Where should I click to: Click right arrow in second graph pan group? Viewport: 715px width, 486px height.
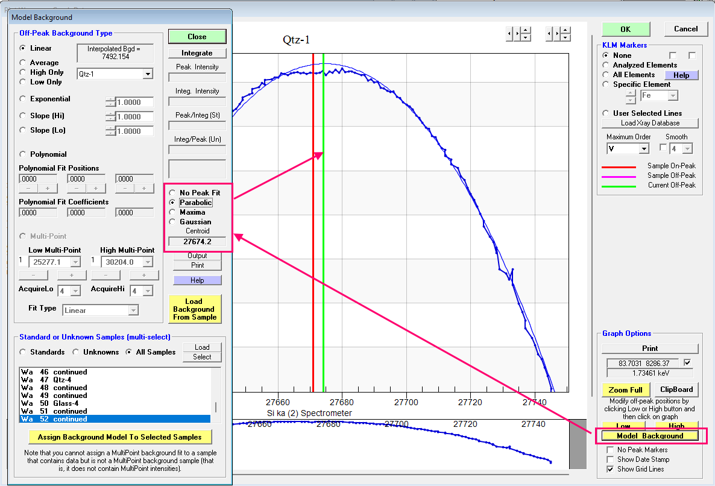(x=558, y=34)
